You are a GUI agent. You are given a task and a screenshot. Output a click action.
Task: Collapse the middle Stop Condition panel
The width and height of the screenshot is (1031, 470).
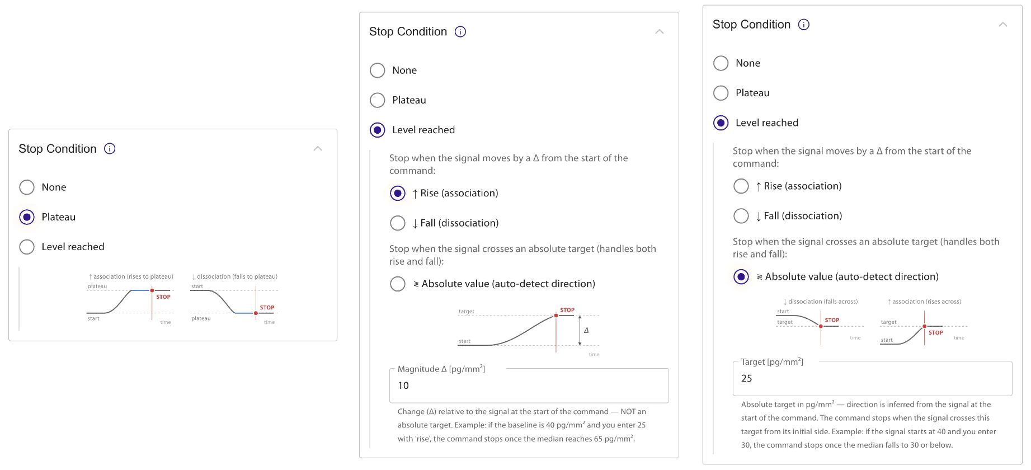pos(660,32)
